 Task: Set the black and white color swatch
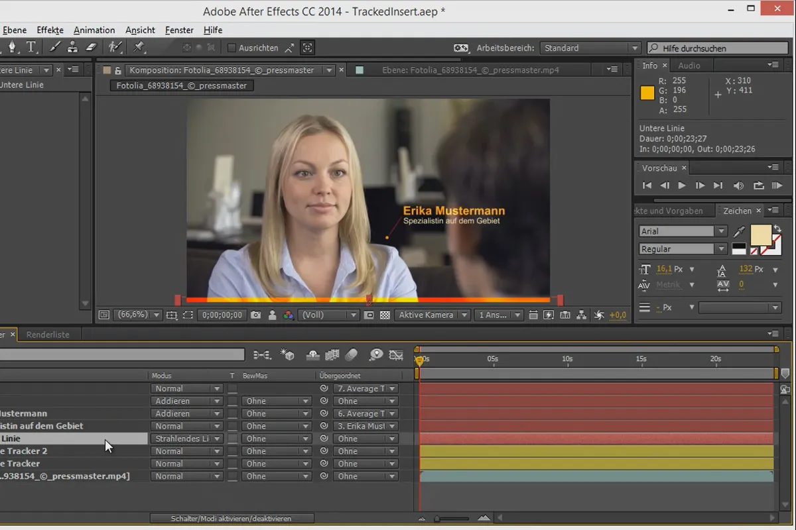(x=738, y=249)
